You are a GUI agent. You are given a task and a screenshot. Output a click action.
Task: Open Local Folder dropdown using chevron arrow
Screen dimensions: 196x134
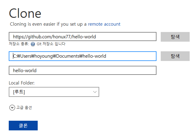[x=95, y=92]
